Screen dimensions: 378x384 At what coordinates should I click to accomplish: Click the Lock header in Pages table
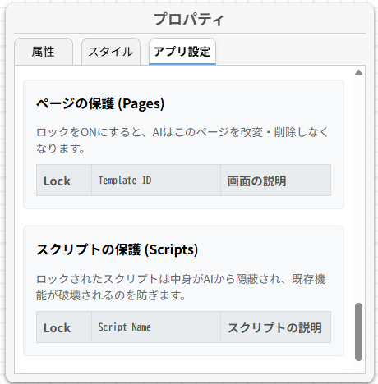[x=64, y=181]
